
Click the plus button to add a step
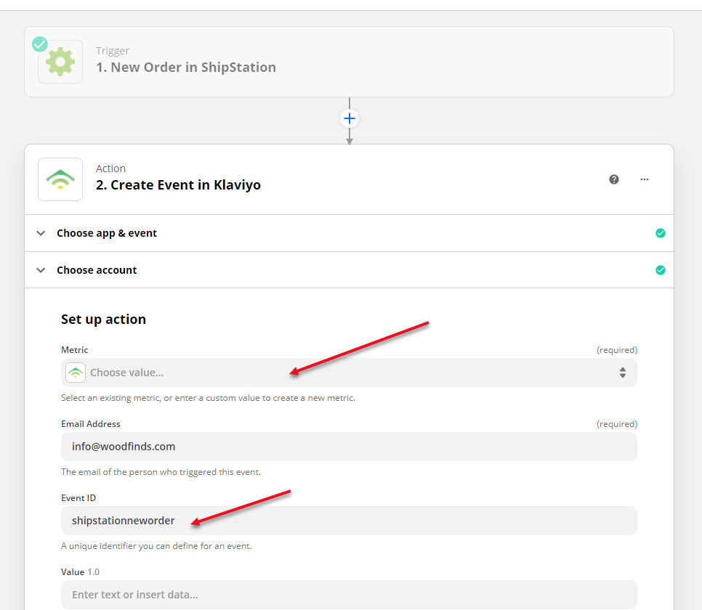coord(350,118)
